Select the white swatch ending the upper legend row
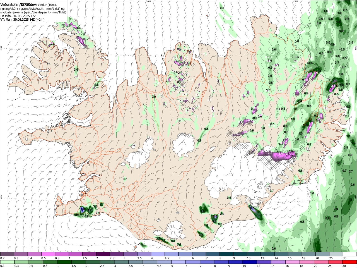357x268 pixels. click(x=350, y=254)
